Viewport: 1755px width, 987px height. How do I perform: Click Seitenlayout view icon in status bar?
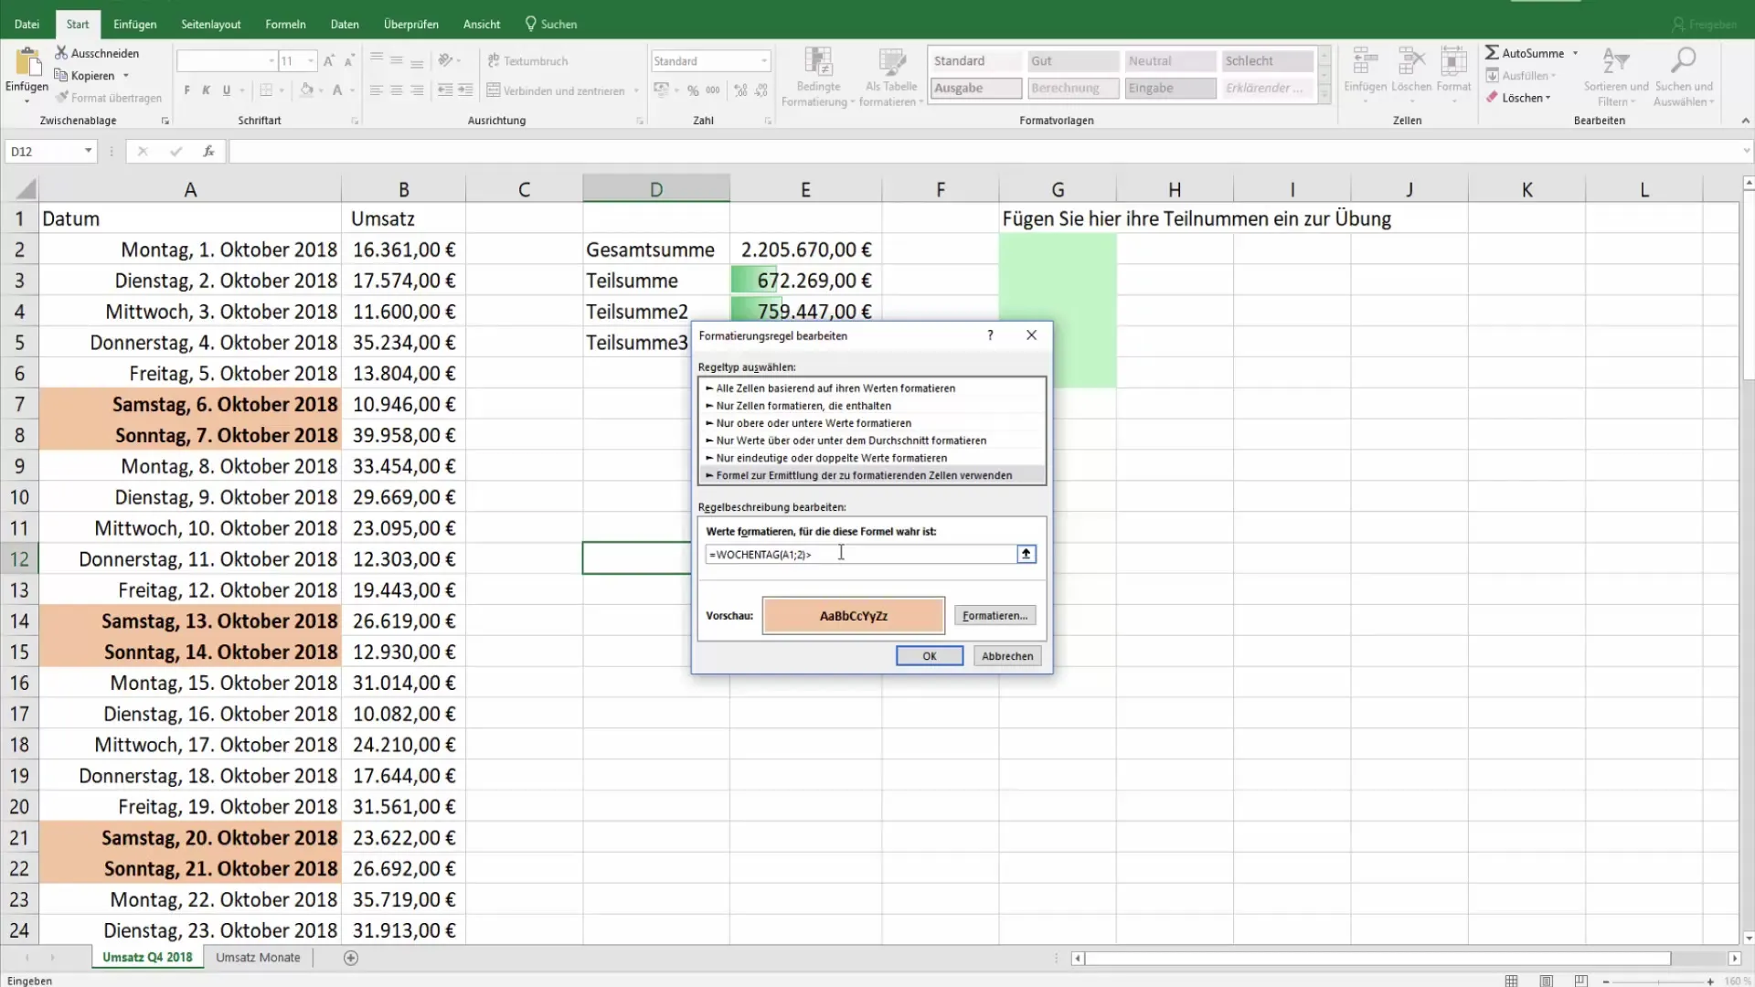click(1546, 981)
